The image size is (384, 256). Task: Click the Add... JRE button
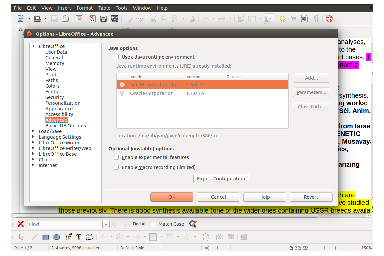click(x=312, y=78)
